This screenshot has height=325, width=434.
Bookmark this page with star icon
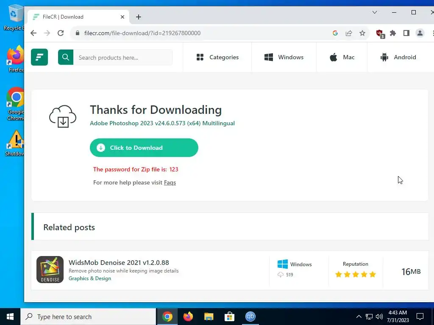pyautogui.click(x=362, y=33)
